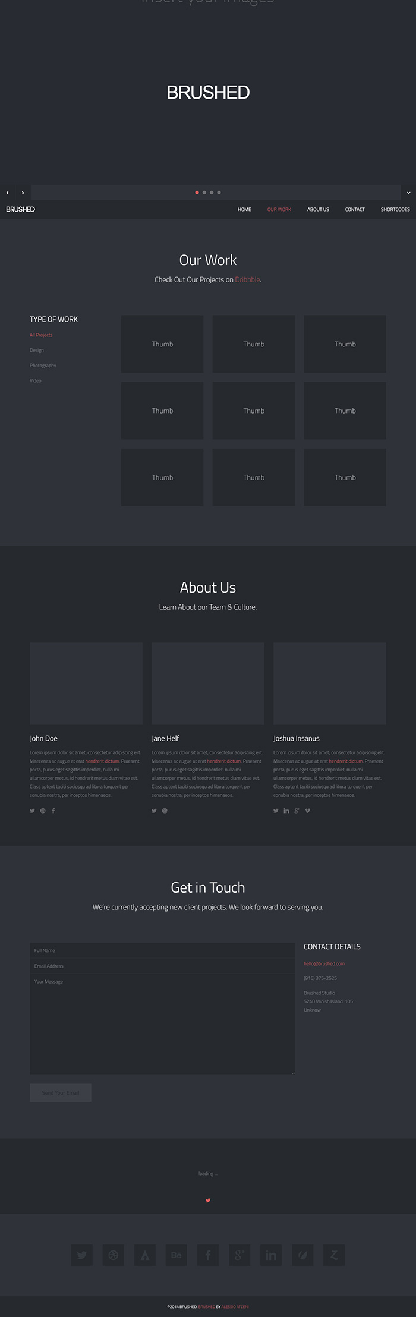Click the footer Behance icon
Viewport: 416px width, 1317px height.
[177, 1255]
